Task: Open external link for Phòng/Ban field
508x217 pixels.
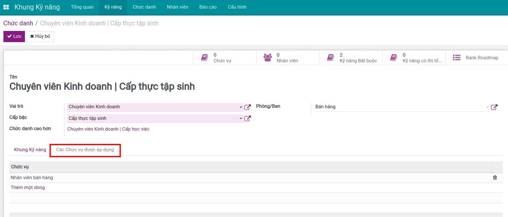Action: click(494, 107)
